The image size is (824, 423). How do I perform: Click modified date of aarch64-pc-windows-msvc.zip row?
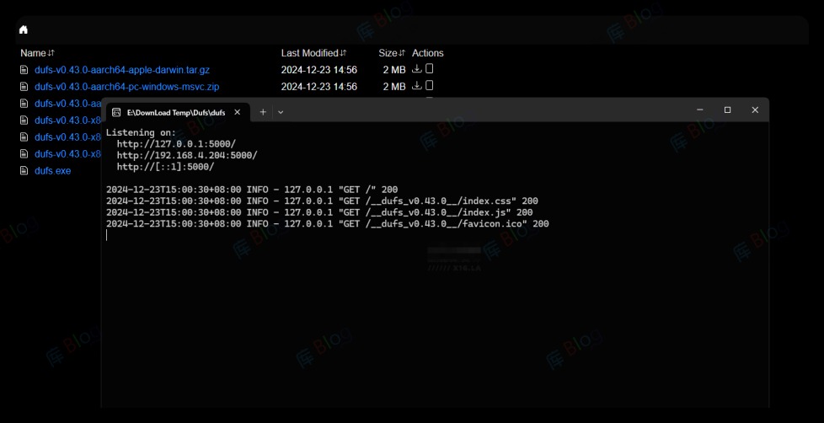[319, 87]
